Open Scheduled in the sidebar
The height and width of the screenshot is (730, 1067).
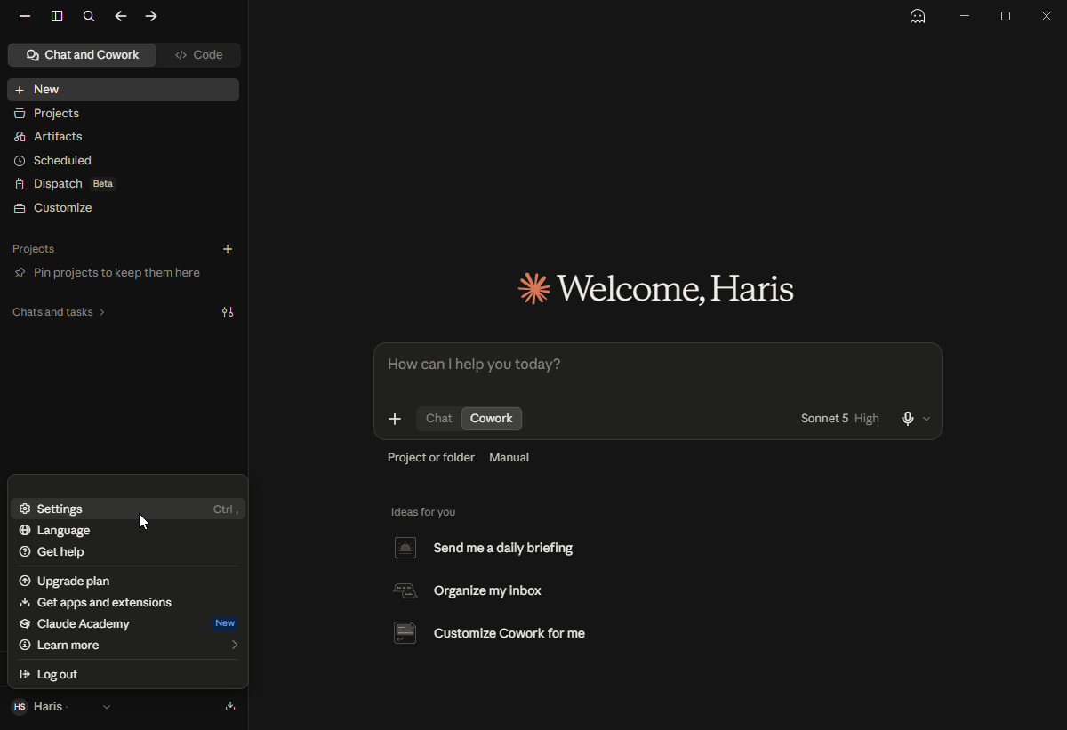[124, 161]
